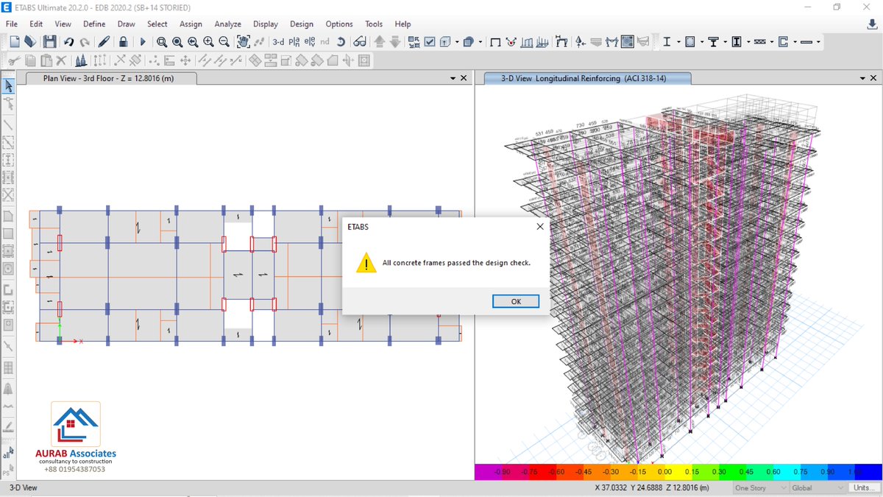Open the Global coordinate system dropdown
This screenshot has width=883, height=497.
click(818, 488)
